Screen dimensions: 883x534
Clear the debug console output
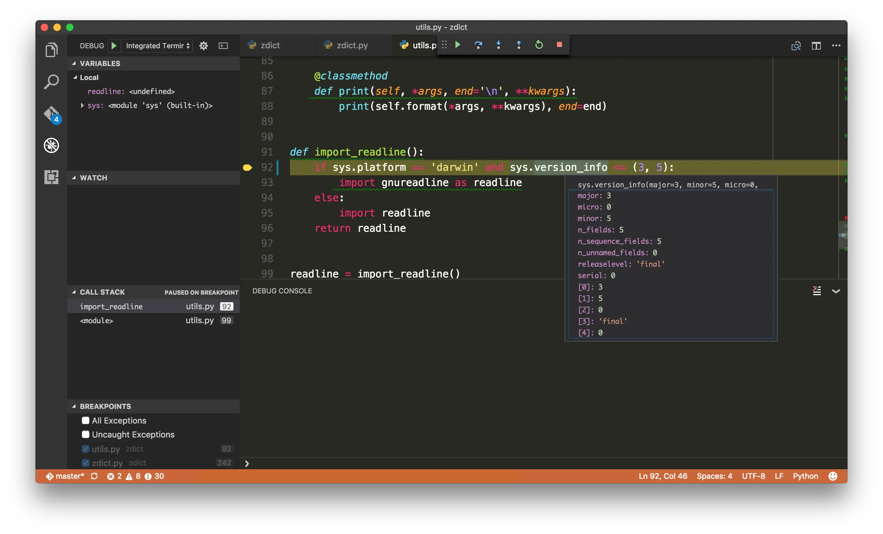point(816,291)
